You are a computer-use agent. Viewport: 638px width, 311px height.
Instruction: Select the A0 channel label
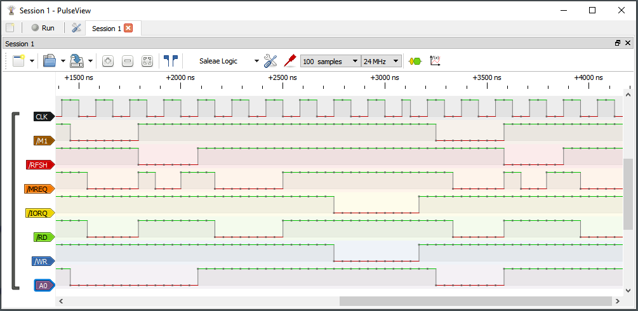tap(43, 286)
